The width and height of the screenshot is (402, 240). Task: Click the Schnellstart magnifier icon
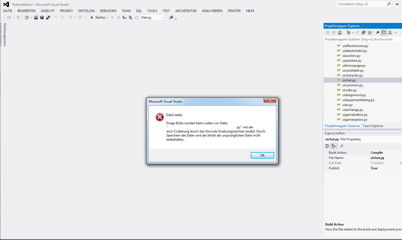(x=389, y=4)
